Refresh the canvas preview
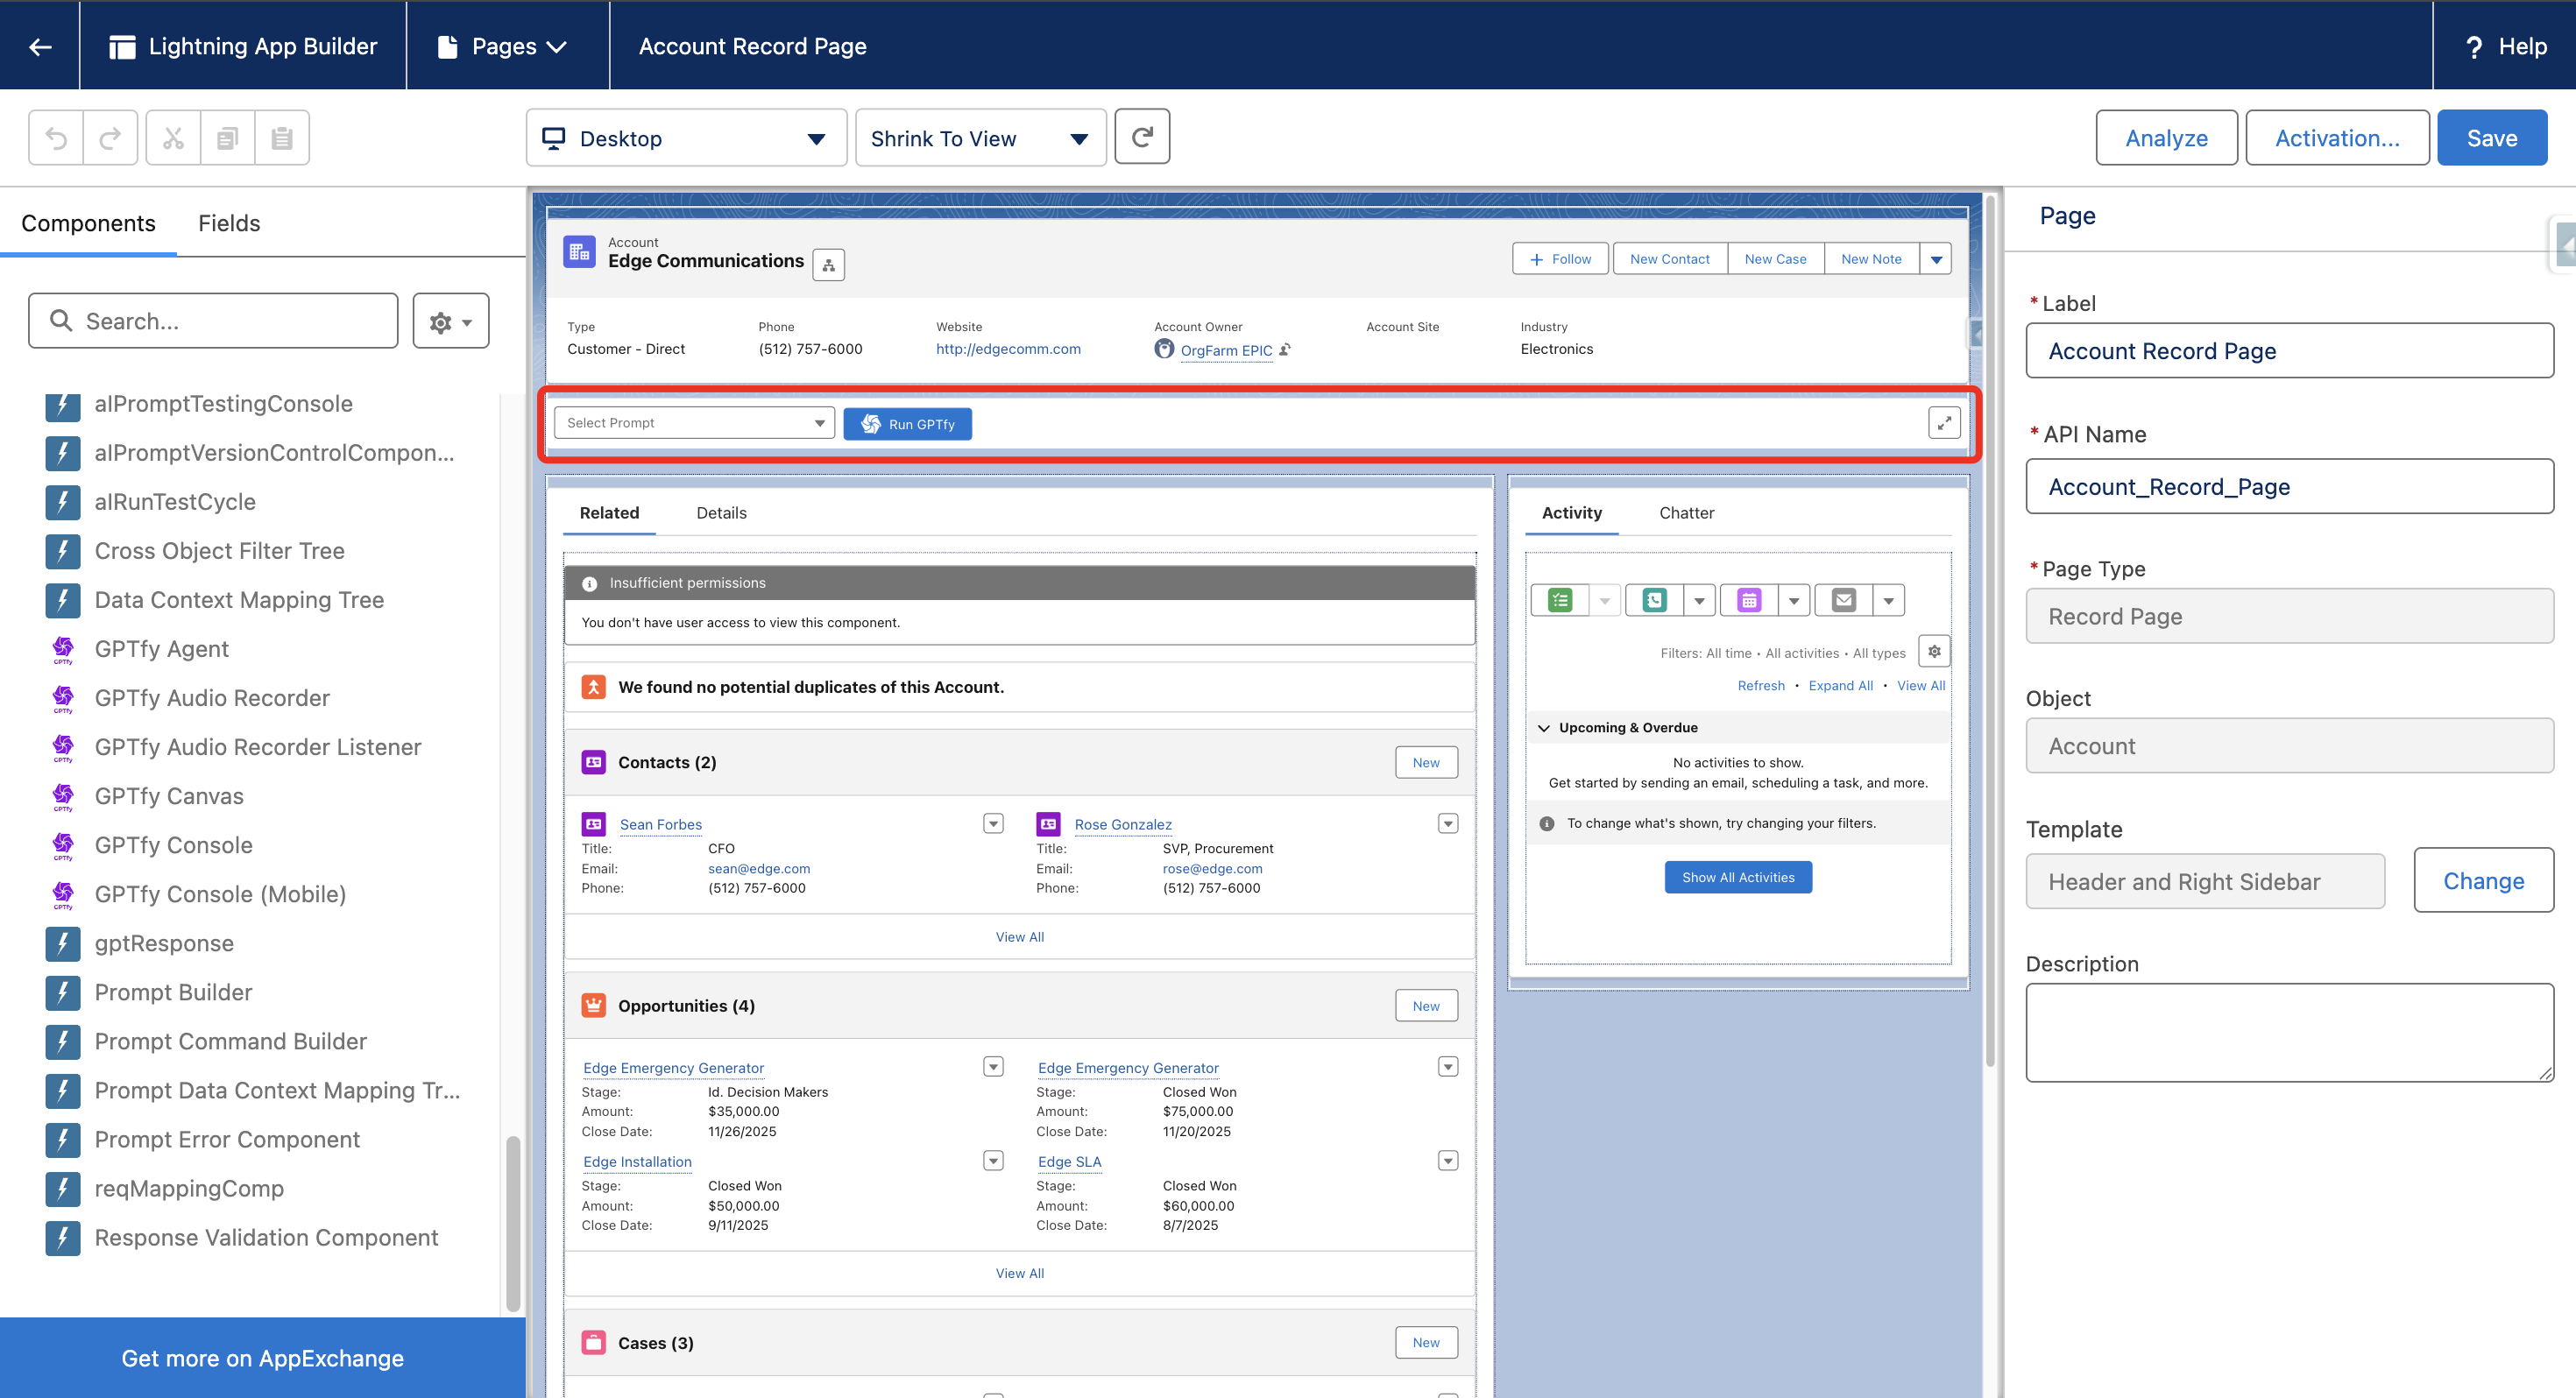This screenshot has width=2576, height=1398. tap(1142, 137)
